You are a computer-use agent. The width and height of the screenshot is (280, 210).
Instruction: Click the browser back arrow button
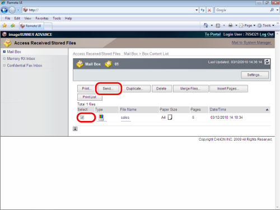4,10
